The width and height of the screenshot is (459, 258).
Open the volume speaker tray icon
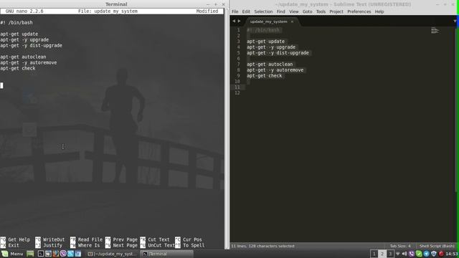404,254
